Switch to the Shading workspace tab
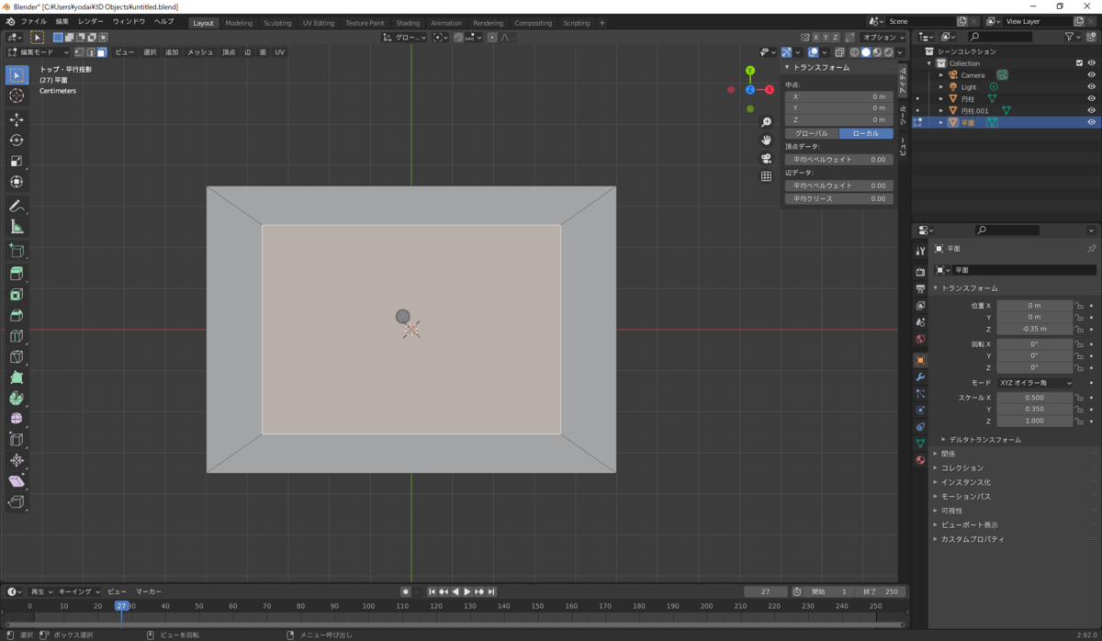This screenshot has width=1102, height=641. (408, 23)
